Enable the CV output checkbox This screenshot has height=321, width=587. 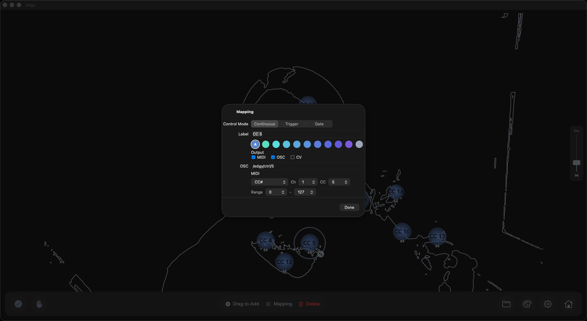coord(293,157)
